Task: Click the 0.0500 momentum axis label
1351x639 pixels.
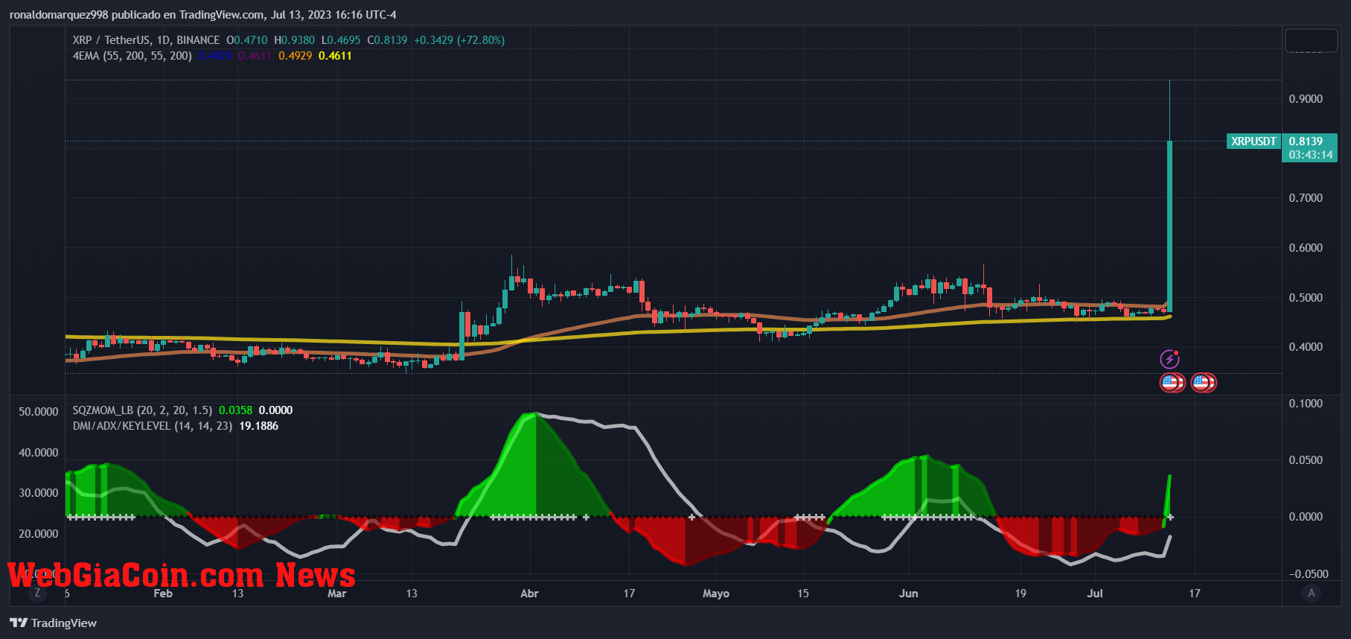Action: (1306, 460)
